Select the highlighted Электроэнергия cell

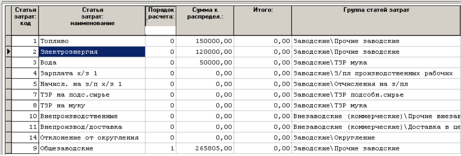coord(92,52)
